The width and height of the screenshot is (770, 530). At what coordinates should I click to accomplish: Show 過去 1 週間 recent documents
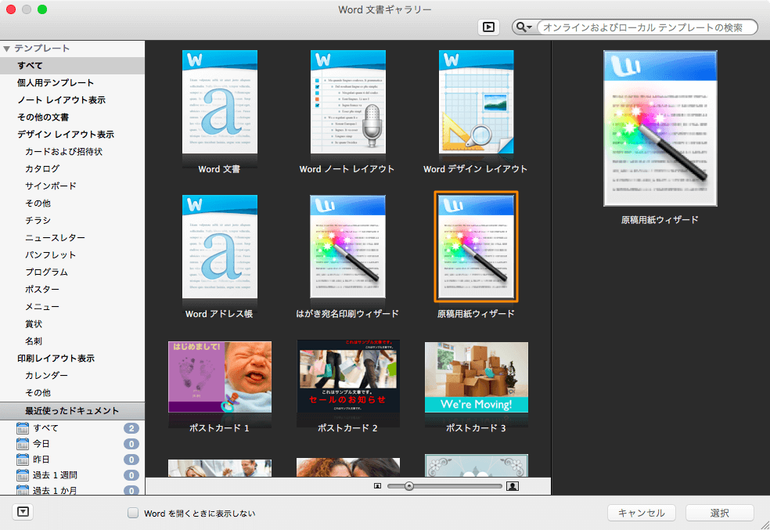click(x=72, y=475)
